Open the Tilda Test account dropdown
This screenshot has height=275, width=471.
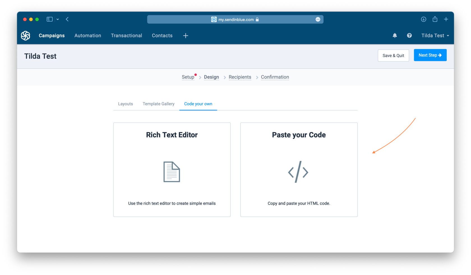pos(435,36)
